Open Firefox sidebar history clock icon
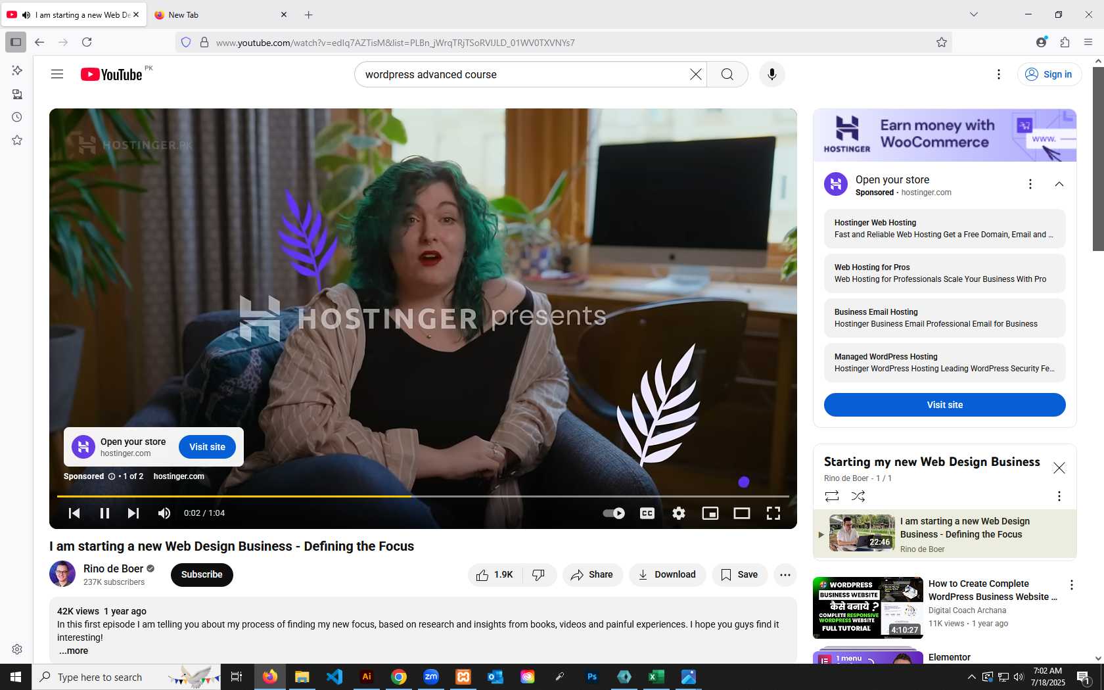Viewport: 1104px width, 690px height. 17,117
